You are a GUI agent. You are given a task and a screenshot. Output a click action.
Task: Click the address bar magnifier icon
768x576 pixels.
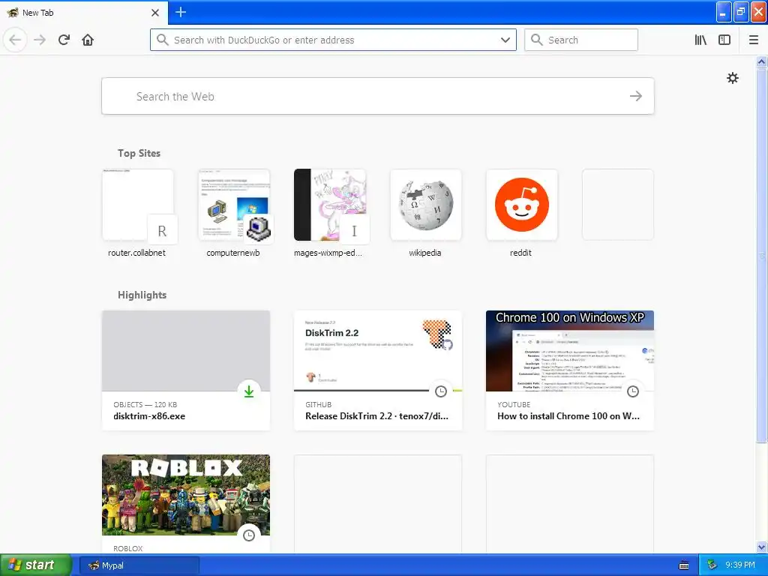coord(162,40)
